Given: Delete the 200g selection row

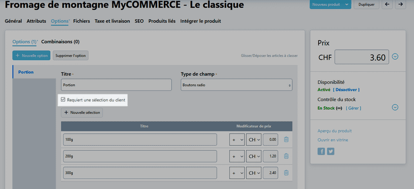Looking at the screenshot, I should point(286,156).
